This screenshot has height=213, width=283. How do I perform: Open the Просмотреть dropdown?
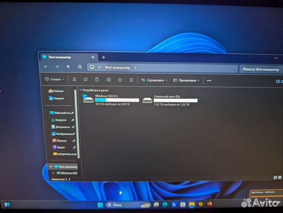(186, 80)
